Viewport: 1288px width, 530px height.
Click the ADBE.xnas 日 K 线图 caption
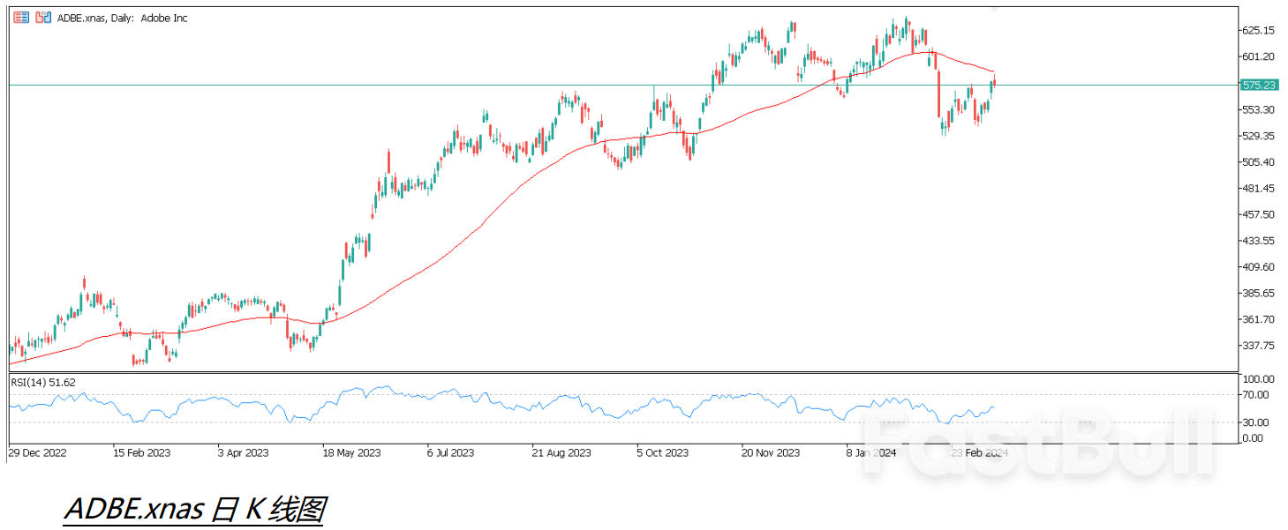click(193, 510)
